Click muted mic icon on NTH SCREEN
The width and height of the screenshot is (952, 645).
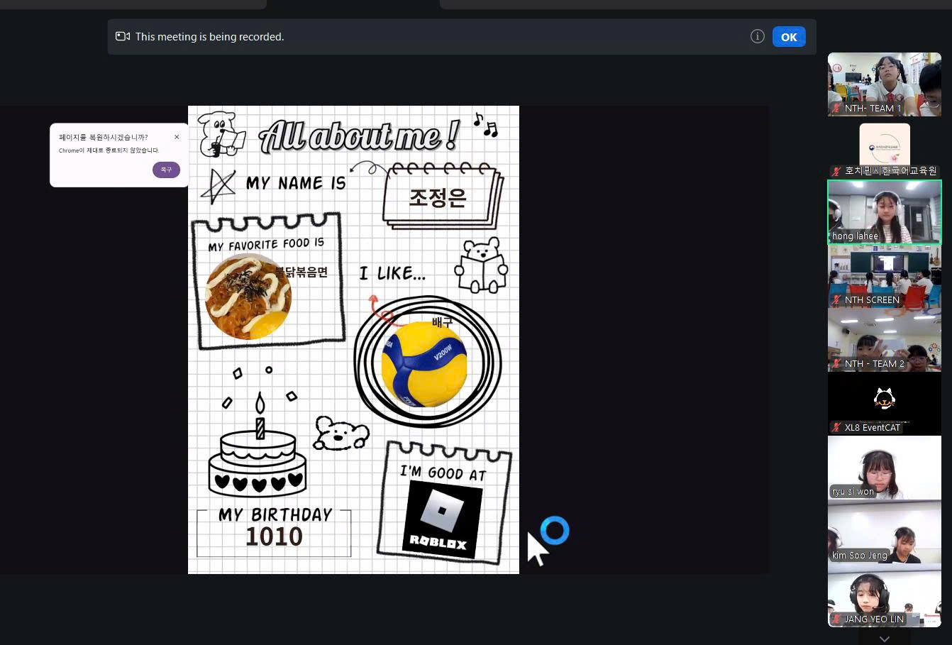(x=837, y=300)
